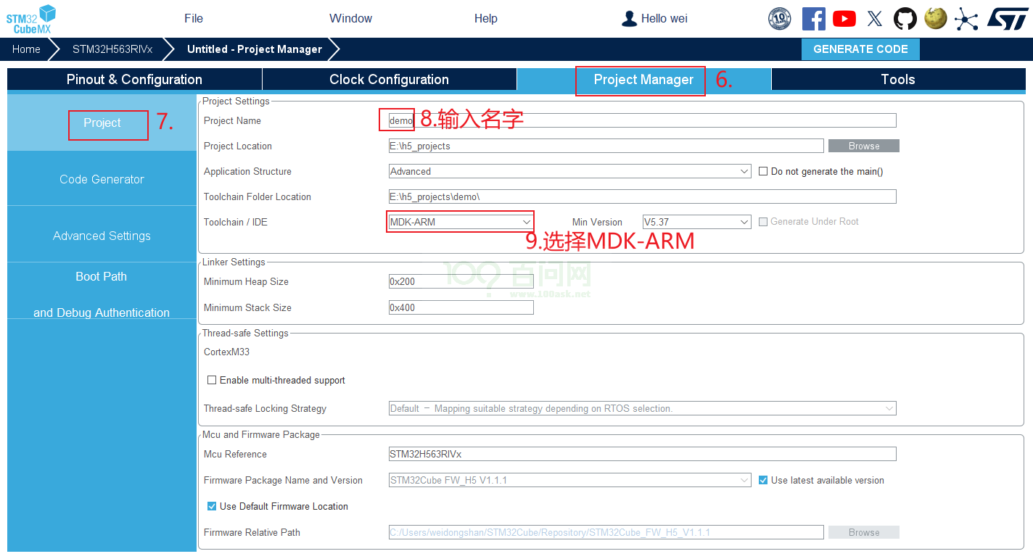Screen dimensions: 1033x559
Task: Click the Mcu Reference field
Action: (x=643, y=454)
